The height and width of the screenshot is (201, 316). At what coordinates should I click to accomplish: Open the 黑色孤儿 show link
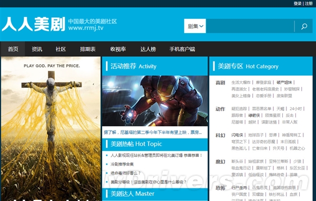tap(239, 148)
